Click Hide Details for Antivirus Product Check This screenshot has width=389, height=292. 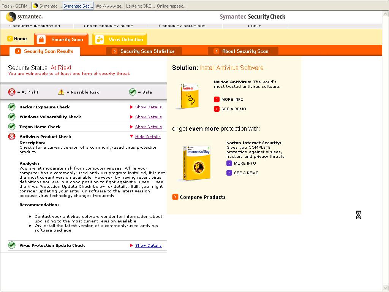[148, 137]
